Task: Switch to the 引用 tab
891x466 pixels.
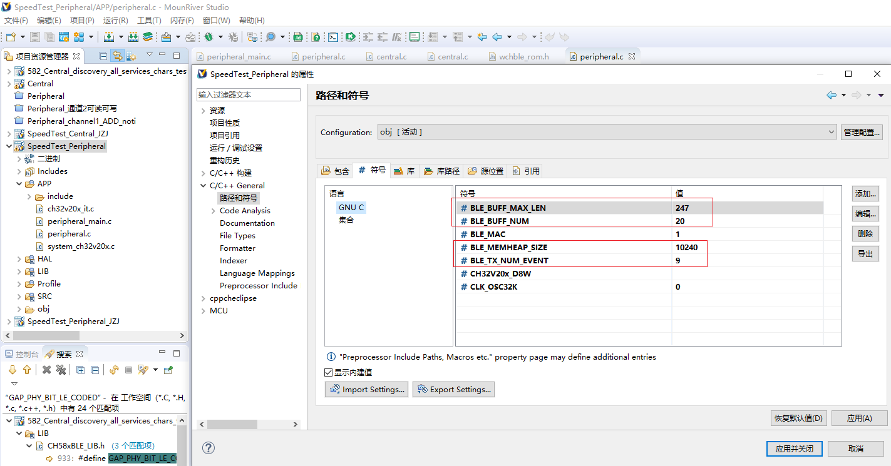Action: [x=525, y=171]
